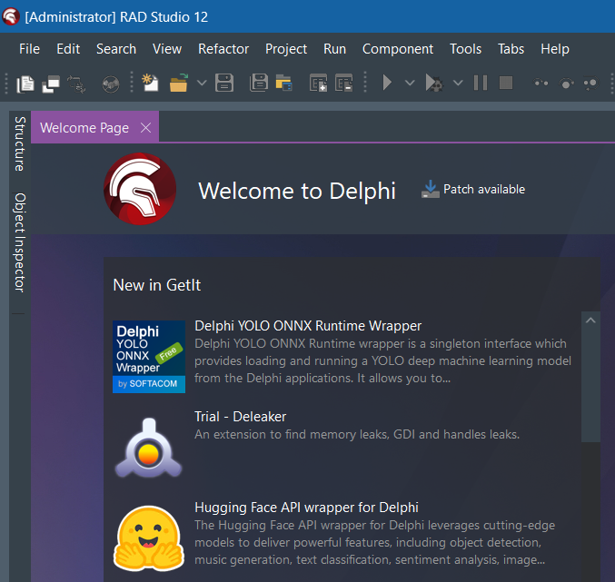Click the Trace Into debug icon

(x=541, y=83)
